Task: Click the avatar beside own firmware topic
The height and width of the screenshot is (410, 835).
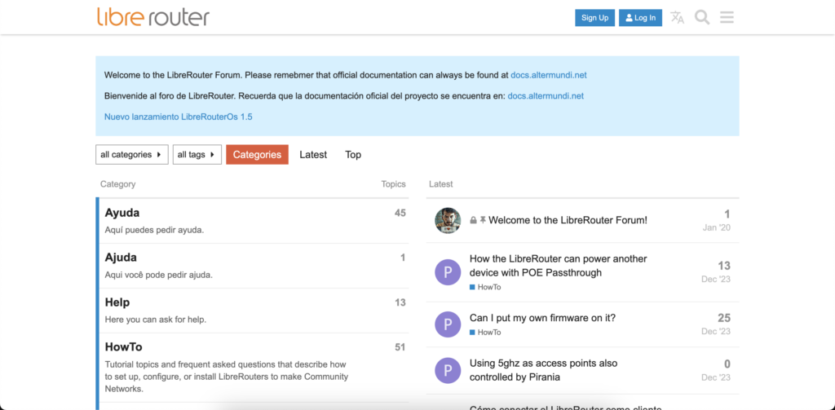Action: [x=448, y=324]
